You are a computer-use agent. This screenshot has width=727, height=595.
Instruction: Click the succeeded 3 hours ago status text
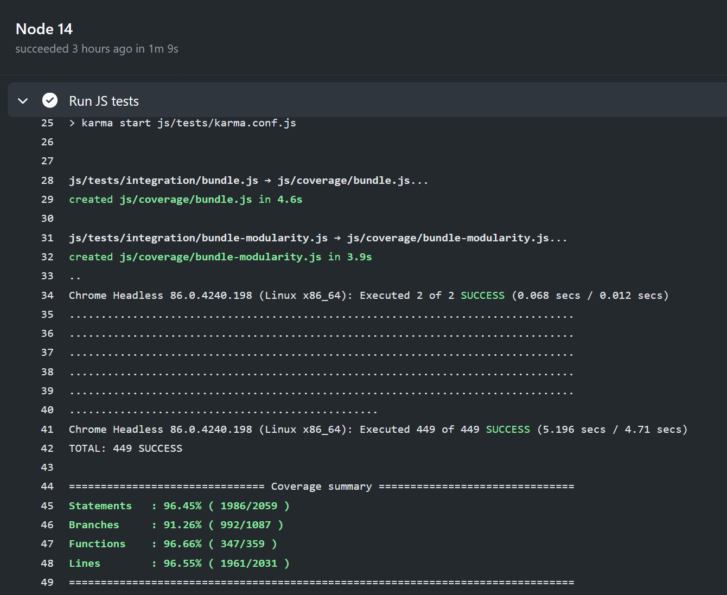click(97, 49)
